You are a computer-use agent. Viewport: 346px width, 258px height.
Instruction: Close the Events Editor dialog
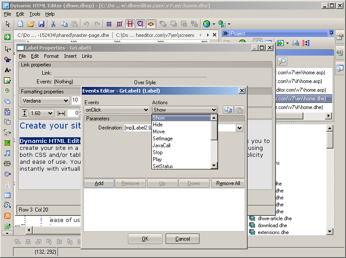coord(242,90)
